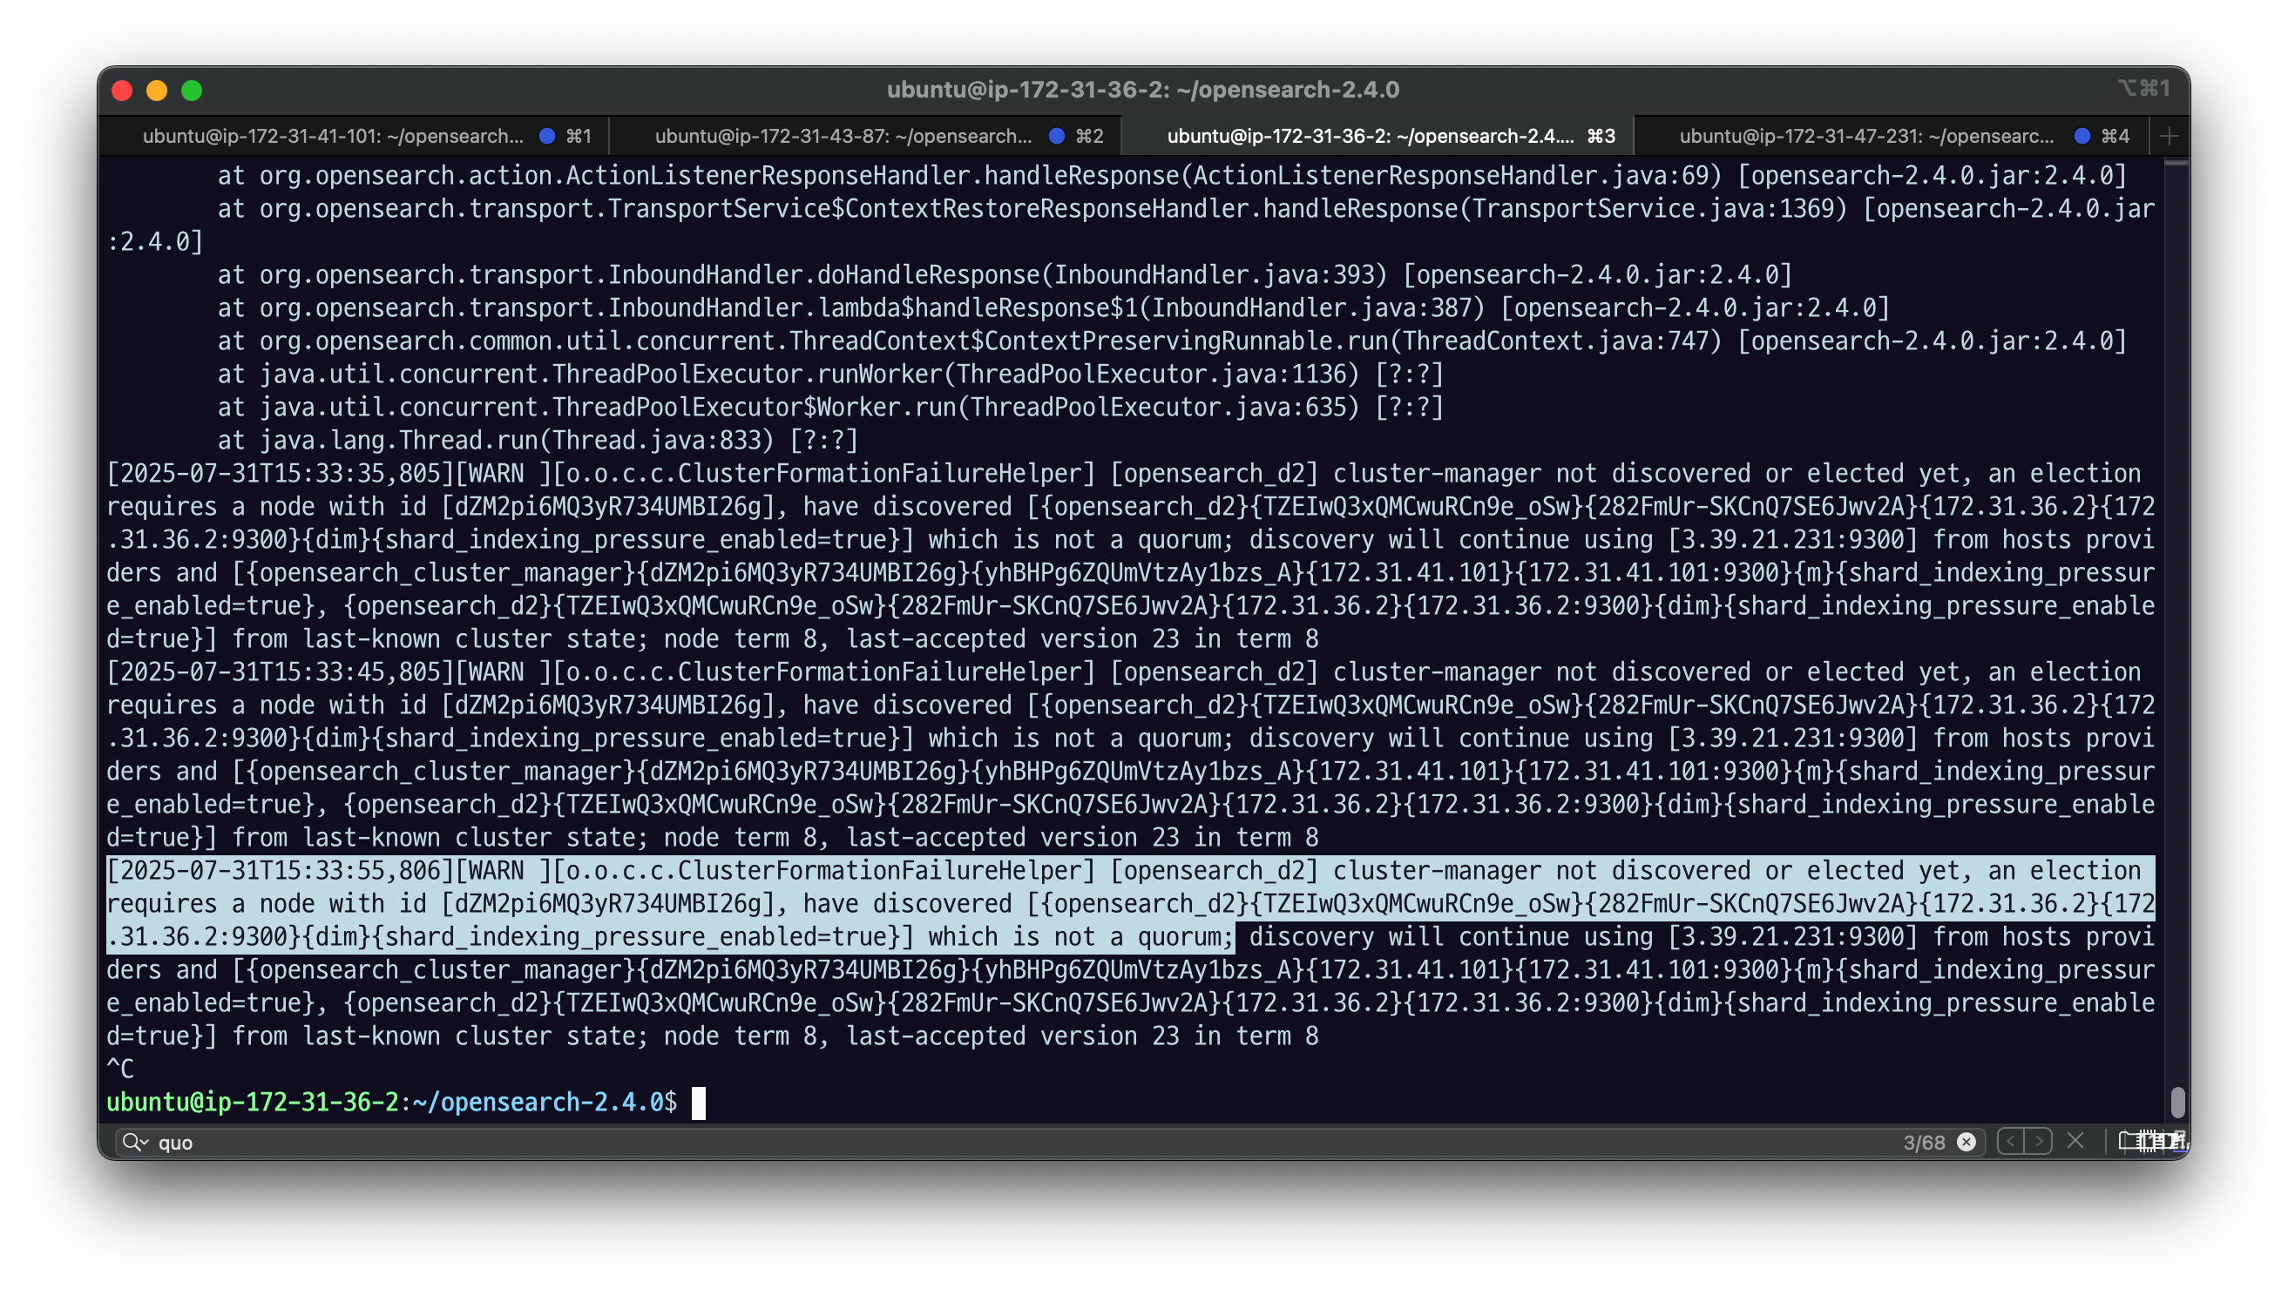Click the vertical scrollbar thumb

tap(2177, 1102)
